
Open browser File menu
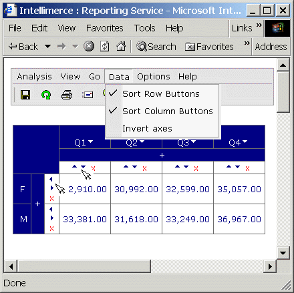tap(15, 28)
